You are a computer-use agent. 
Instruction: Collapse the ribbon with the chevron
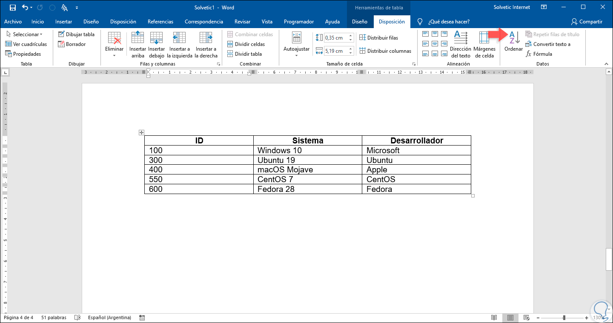click(606, 64)
